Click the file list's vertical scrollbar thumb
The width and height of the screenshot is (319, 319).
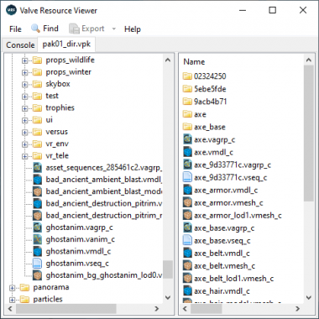tap(309, 133)
